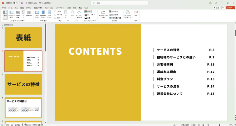Viewport: 236px width, 126px height.
Task: Open the Slide Master (スライドマスター)
Action: tap(37, 15)
